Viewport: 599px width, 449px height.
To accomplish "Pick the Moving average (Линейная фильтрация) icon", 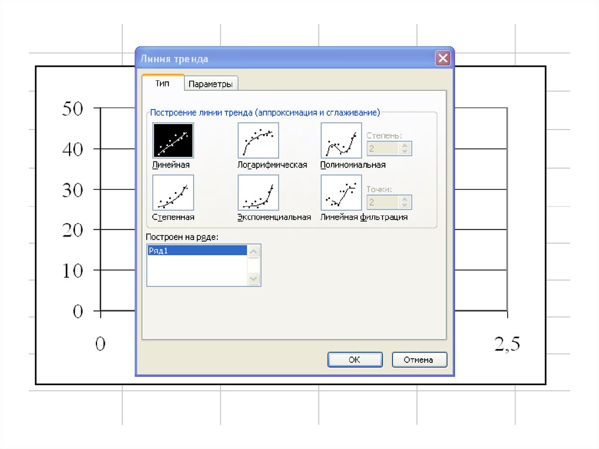I will [x=341, y=193].
